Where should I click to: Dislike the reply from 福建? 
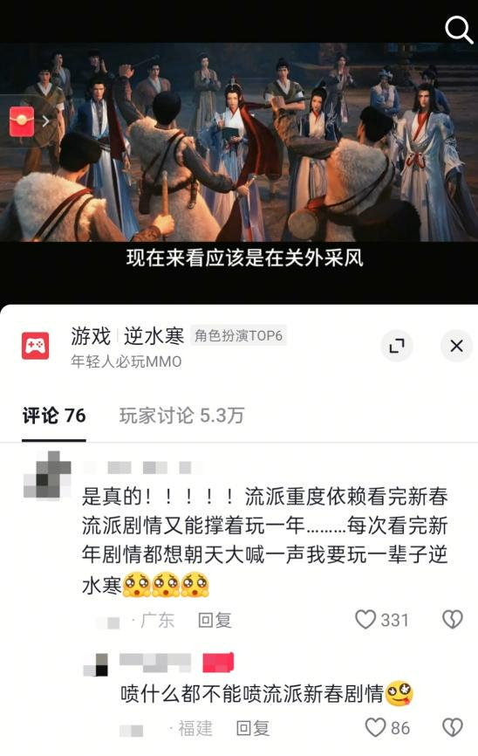click(453, 727)
